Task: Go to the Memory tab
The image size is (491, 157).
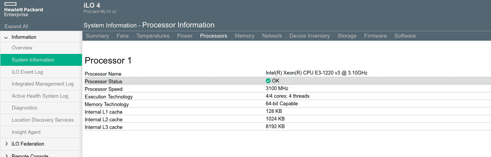Action: coord(245,36)
